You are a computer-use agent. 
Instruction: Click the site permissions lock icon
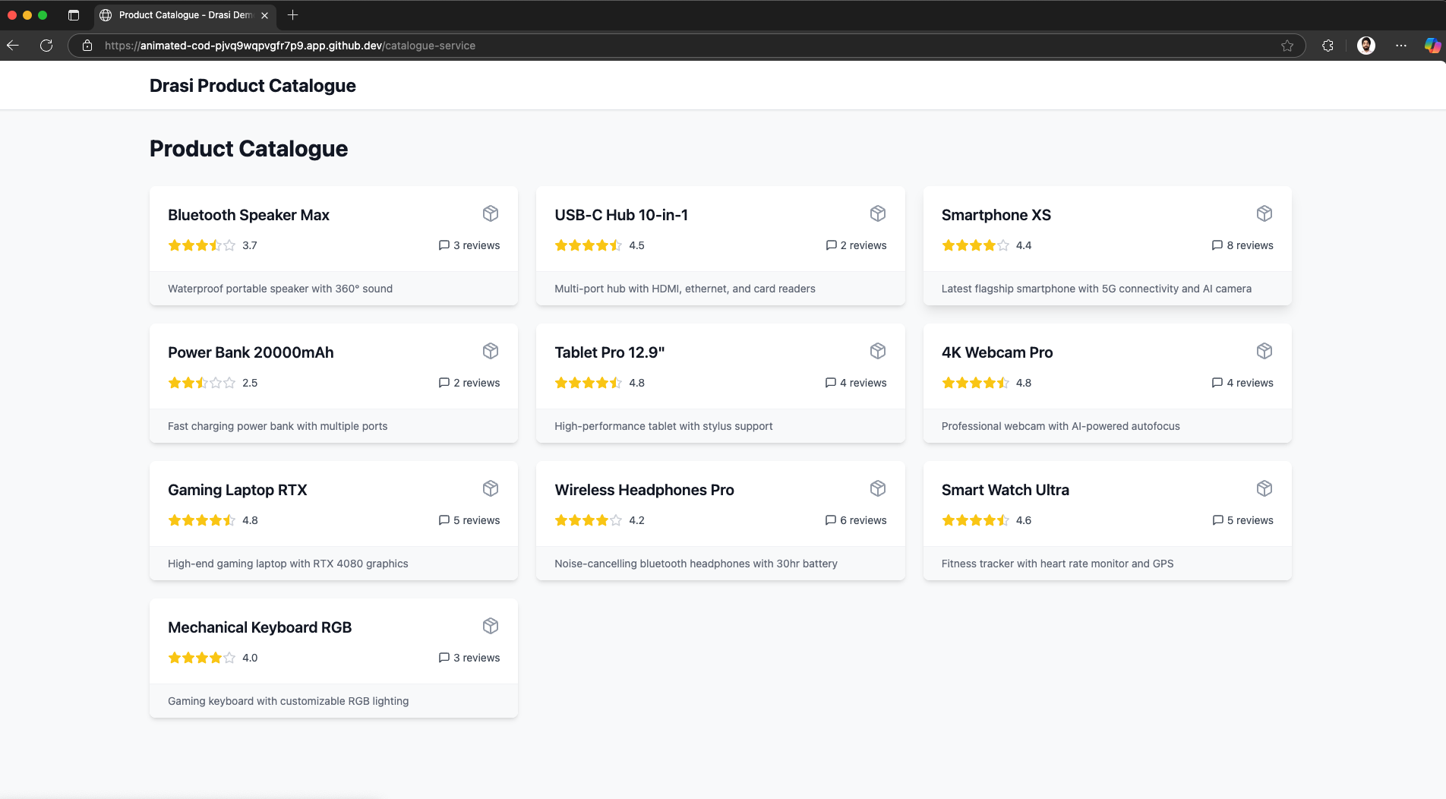87,46
